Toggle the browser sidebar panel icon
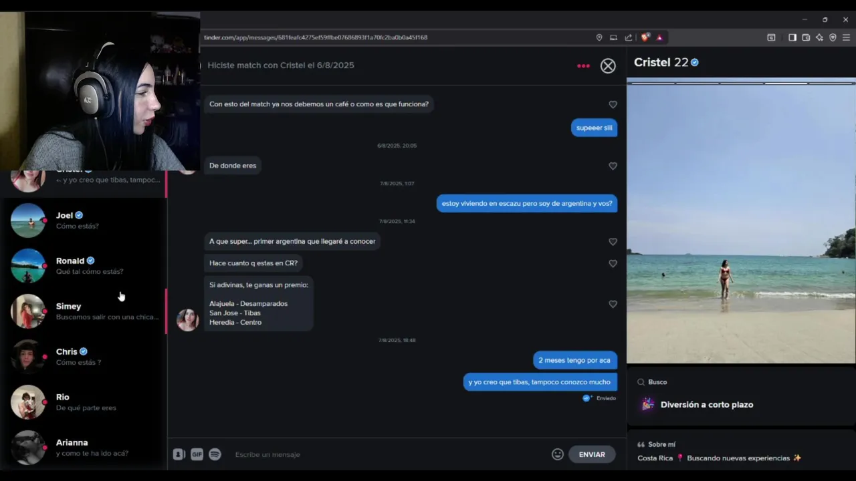The height and width of the screenshot is (481, 856). (792, 37)
